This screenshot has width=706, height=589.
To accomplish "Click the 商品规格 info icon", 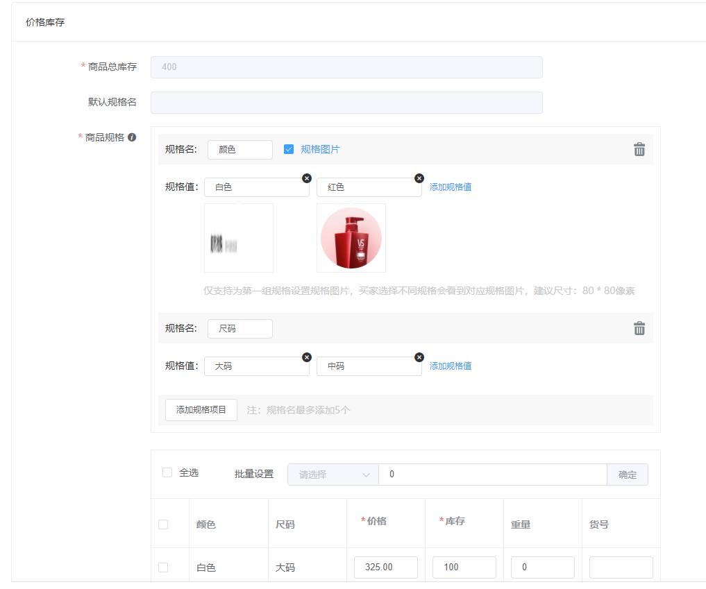I will pyautogui.click(x=132, y=137).
